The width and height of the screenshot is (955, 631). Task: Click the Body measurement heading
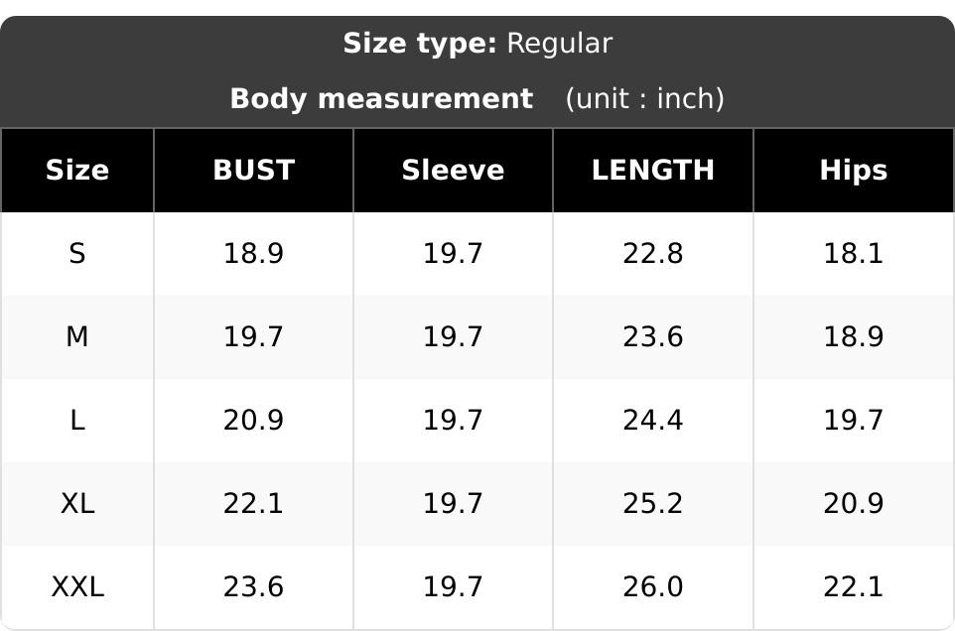381,98
